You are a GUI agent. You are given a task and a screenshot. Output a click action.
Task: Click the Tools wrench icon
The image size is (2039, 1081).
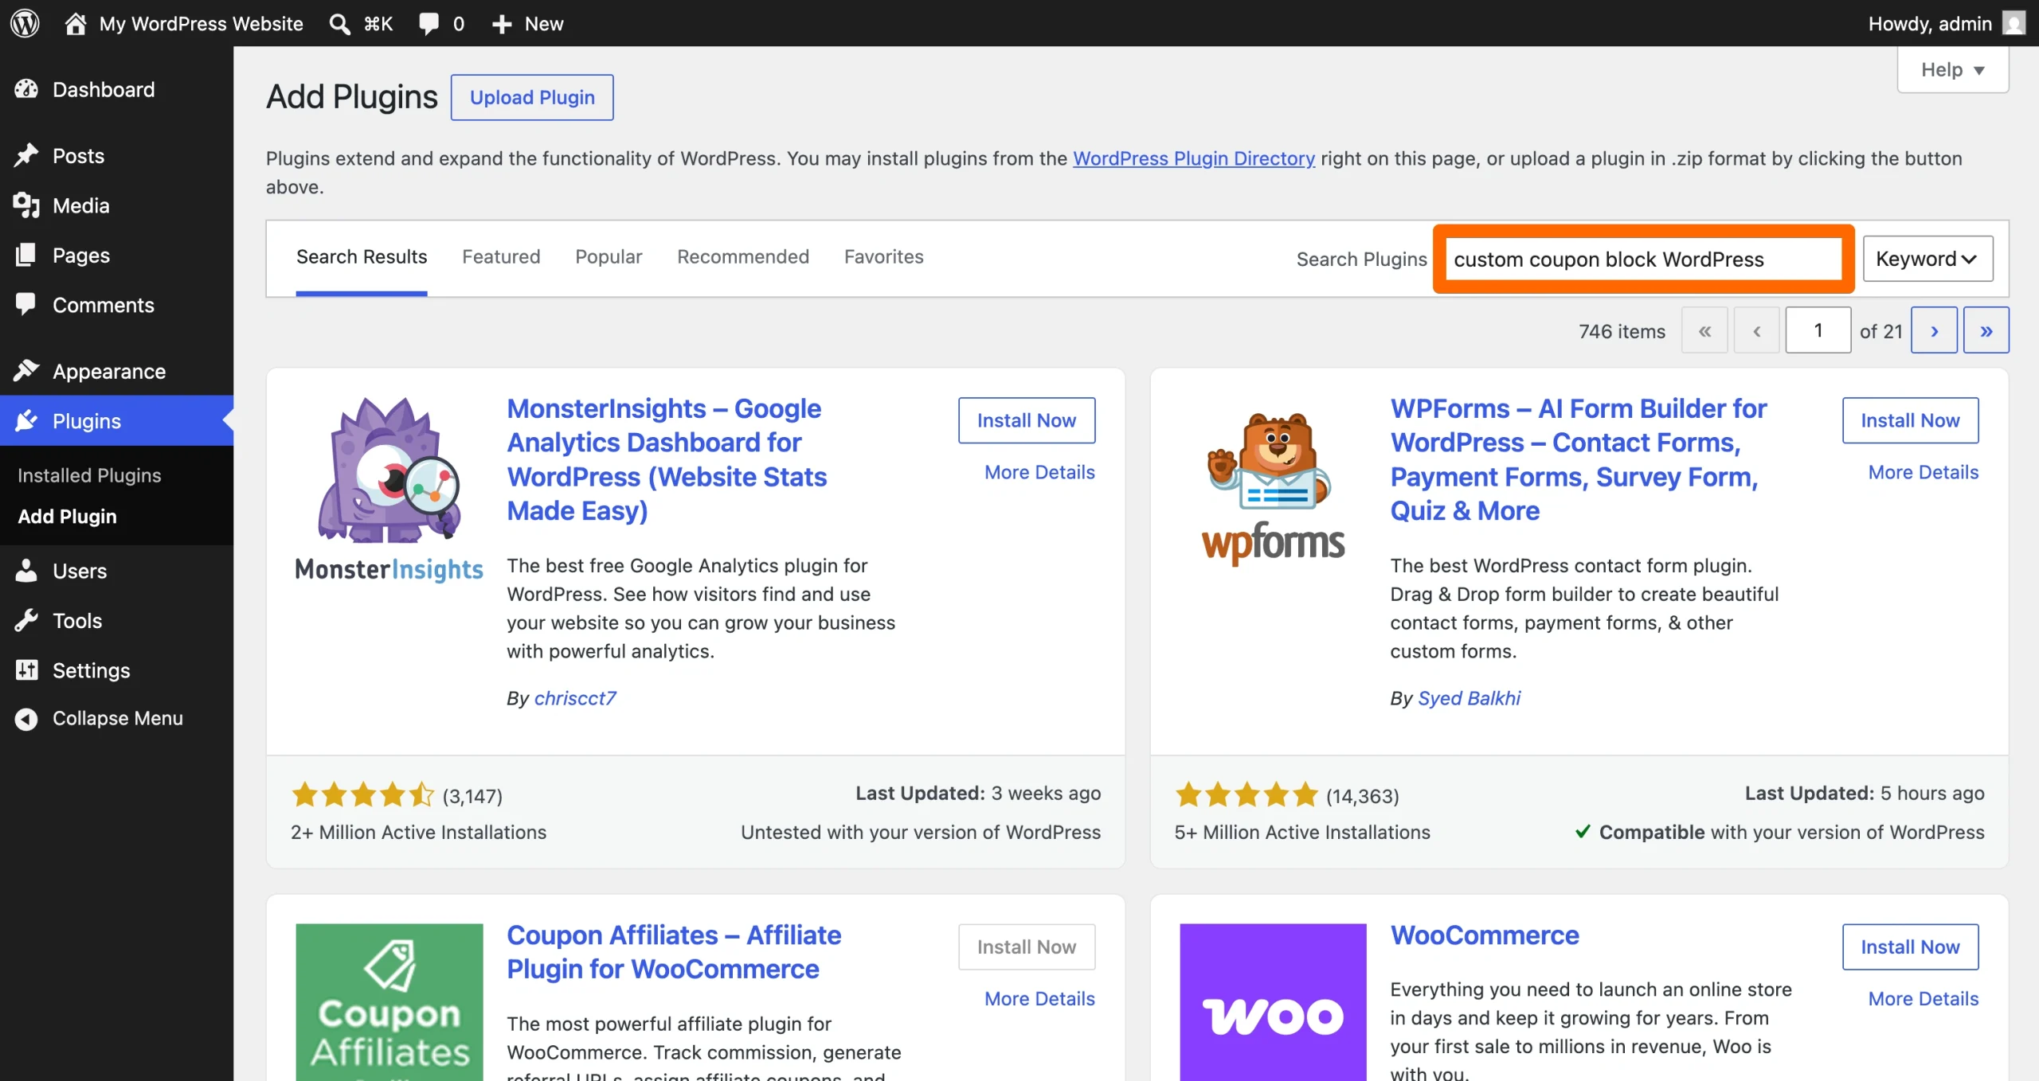[26, 620]
